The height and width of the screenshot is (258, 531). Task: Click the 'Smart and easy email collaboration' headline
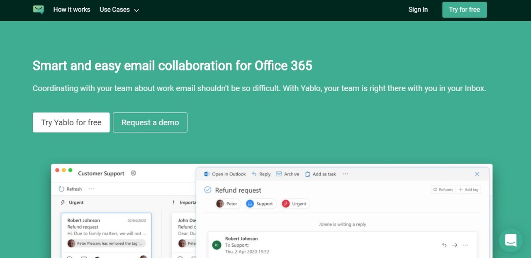click(x=173, y=66)
